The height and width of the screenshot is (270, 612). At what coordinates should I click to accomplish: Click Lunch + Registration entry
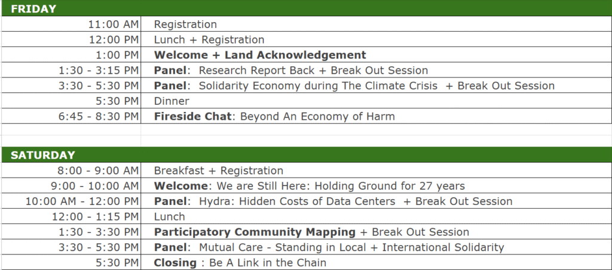[x=377, y=40]
